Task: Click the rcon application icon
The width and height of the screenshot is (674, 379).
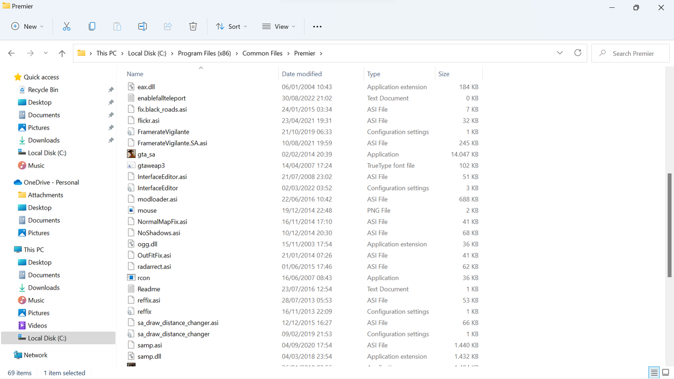Action: 131,278
